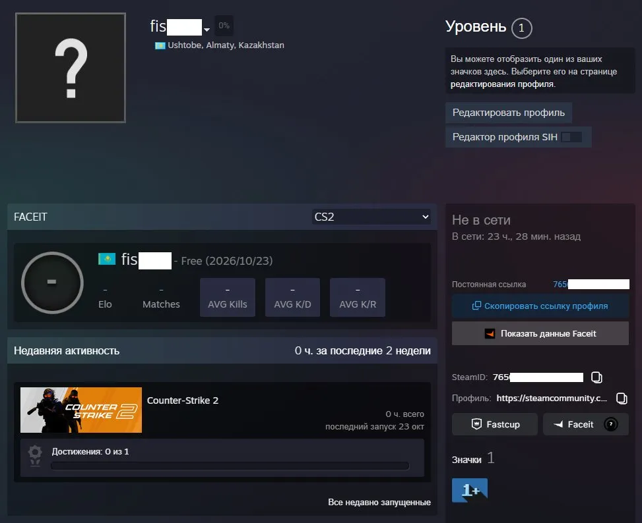The width and height of the screenshot is (642, 523).
Task: Copy the SteamID with the copy icon
Action: tap(596, 377)
